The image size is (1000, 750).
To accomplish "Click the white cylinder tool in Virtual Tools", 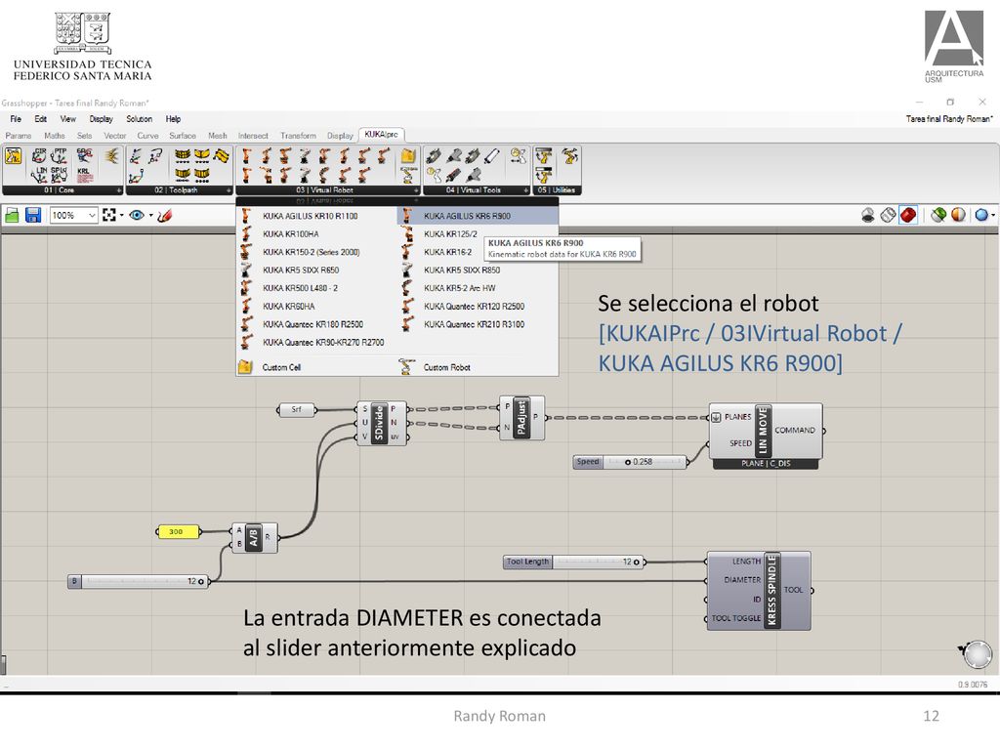I will click(492, 156).
